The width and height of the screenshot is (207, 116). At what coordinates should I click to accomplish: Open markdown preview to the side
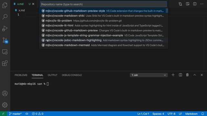(188, 4)
